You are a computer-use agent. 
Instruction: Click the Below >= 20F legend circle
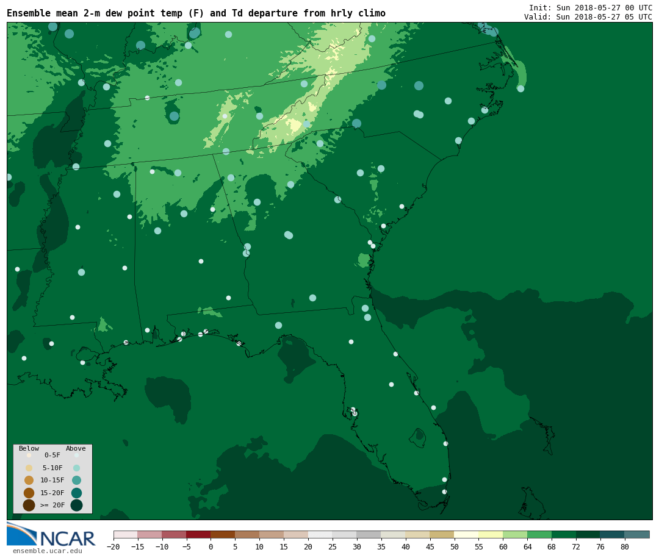tap(29, 505)
